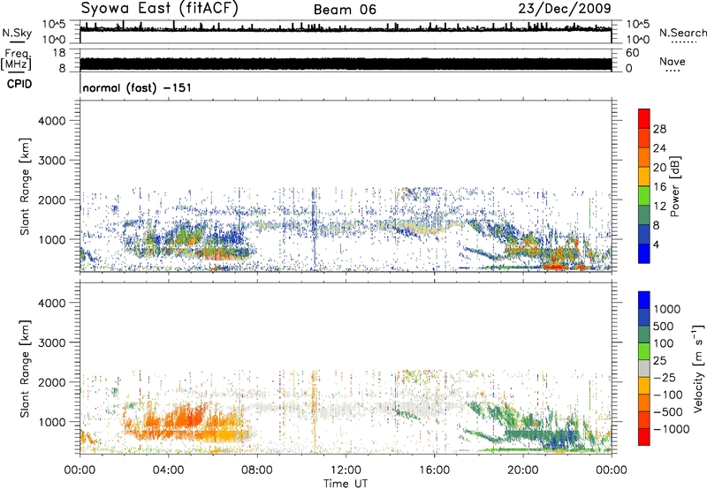707x489 pixels.
Task: Click the "N.Sky" legend label
Action: point(17,33)
